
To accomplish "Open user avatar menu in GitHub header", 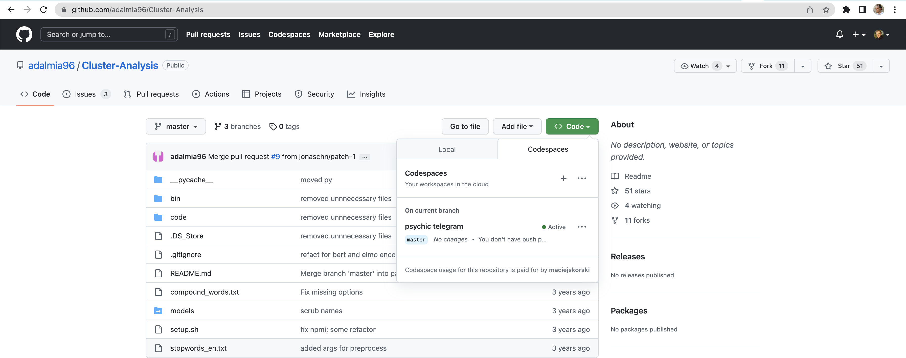I will 882,34.
